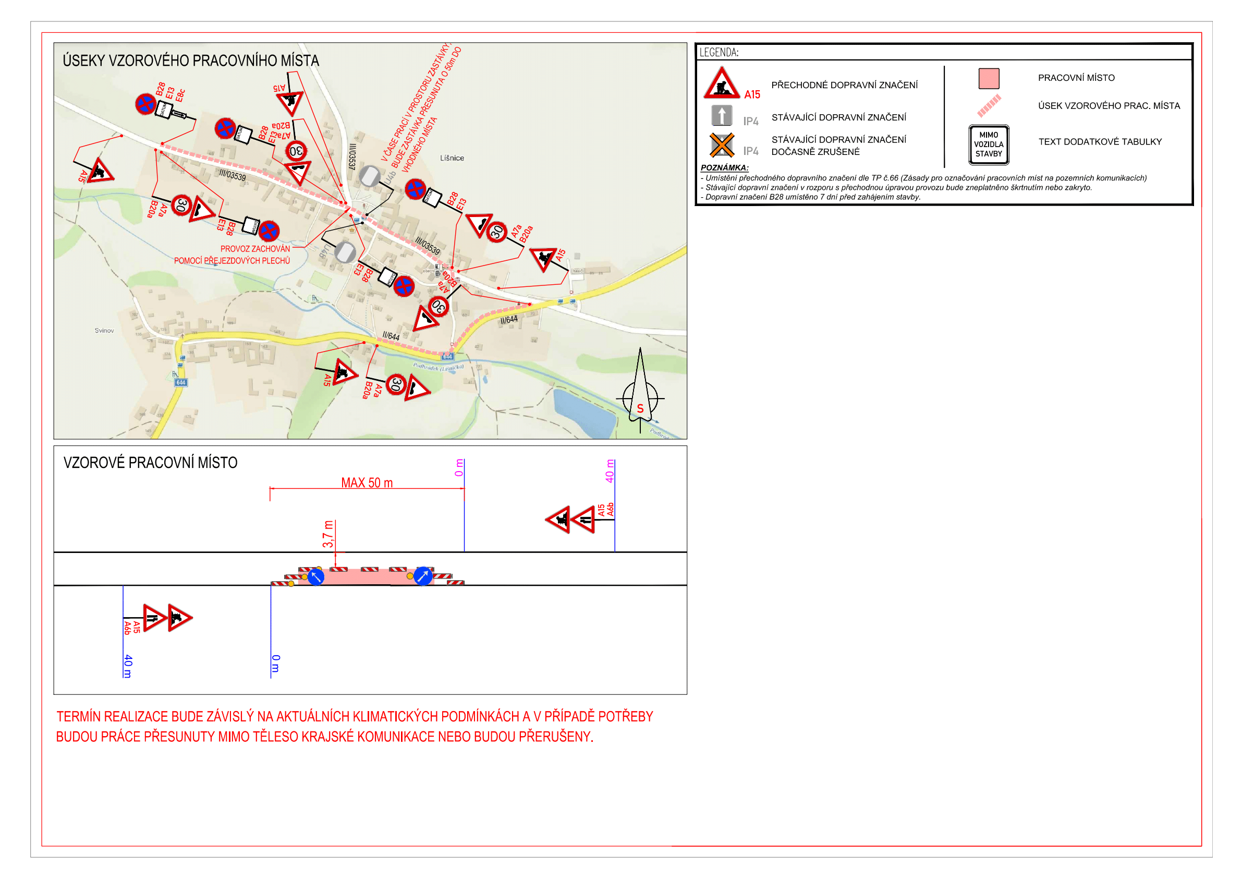Click the PROVOZ ZACHOVÁN red note
1242x878 pixels.
pos(255,249)
